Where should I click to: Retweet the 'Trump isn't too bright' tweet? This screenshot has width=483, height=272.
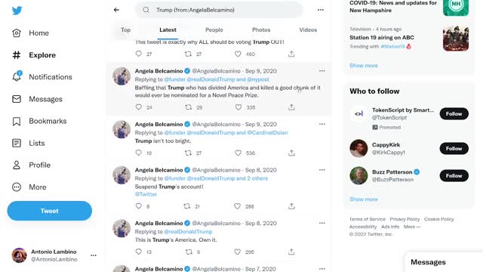coord(188,153)
